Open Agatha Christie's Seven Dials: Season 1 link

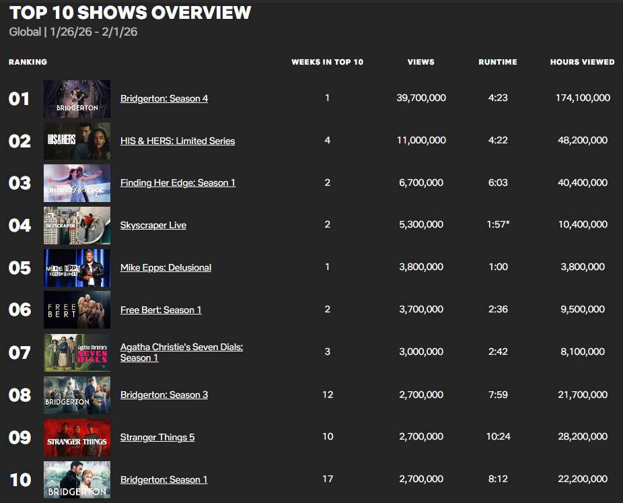tap(182, 352)
